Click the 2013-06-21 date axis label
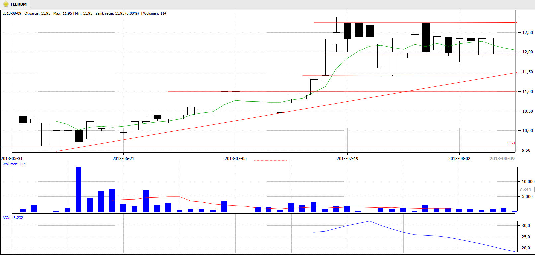The height and width of the screenshot is (255, 535). tap(123, 159)
